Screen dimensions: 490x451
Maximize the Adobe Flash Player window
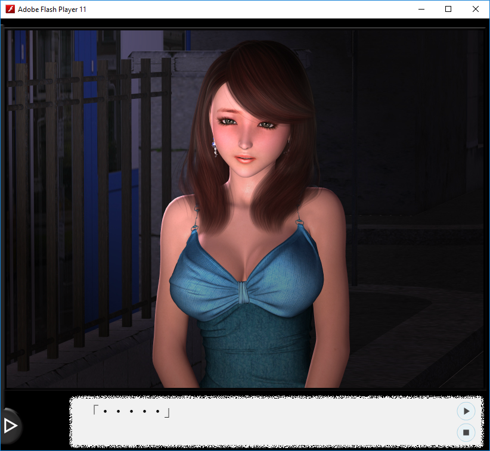[448, 9]
